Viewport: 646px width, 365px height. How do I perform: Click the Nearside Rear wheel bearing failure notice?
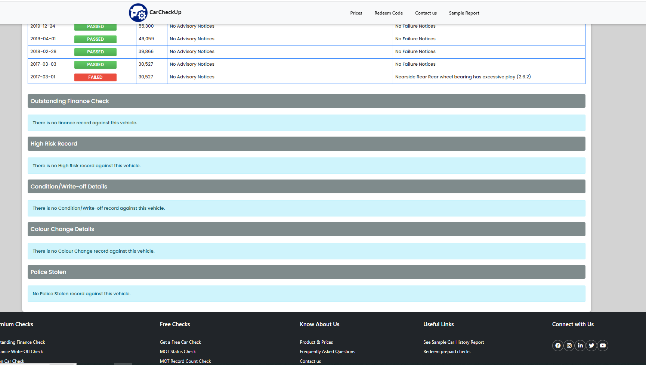[x=463, y=77]
